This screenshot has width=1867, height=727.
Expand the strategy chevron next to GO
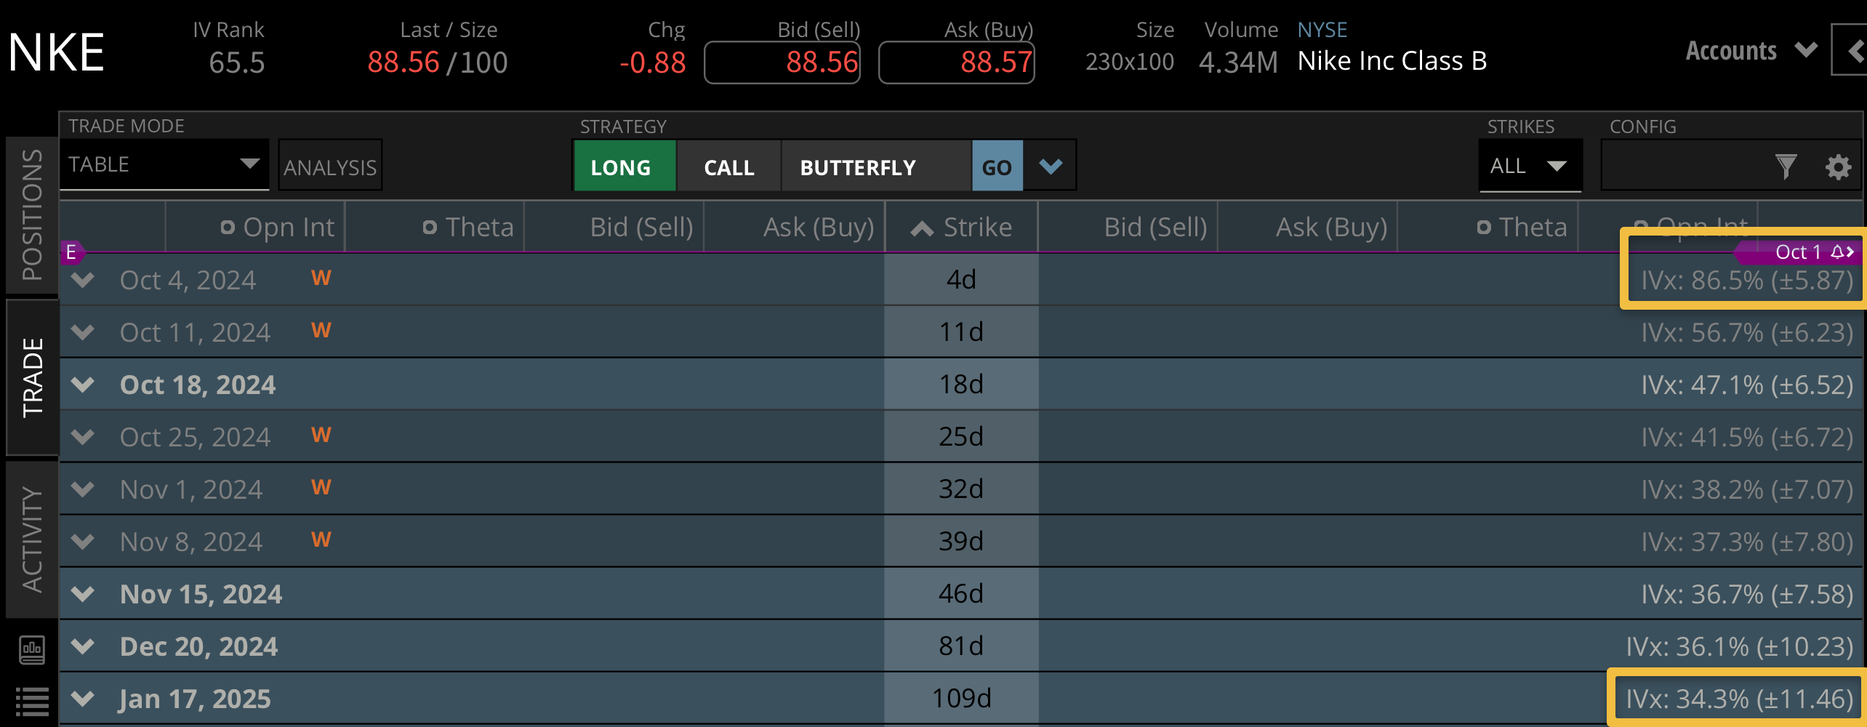[1050, 166]
